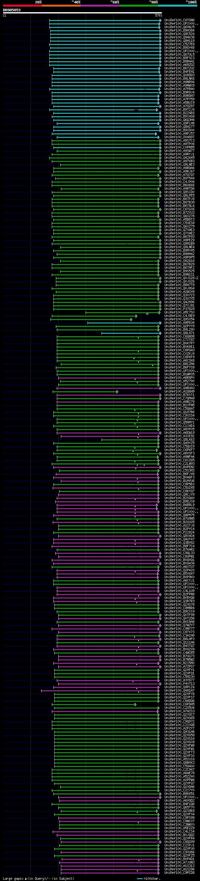Open hit UniRef100_Q6VWJ5
Image resolution: width=200 pixels, height=881 pixels.
(x=179, y=27)
